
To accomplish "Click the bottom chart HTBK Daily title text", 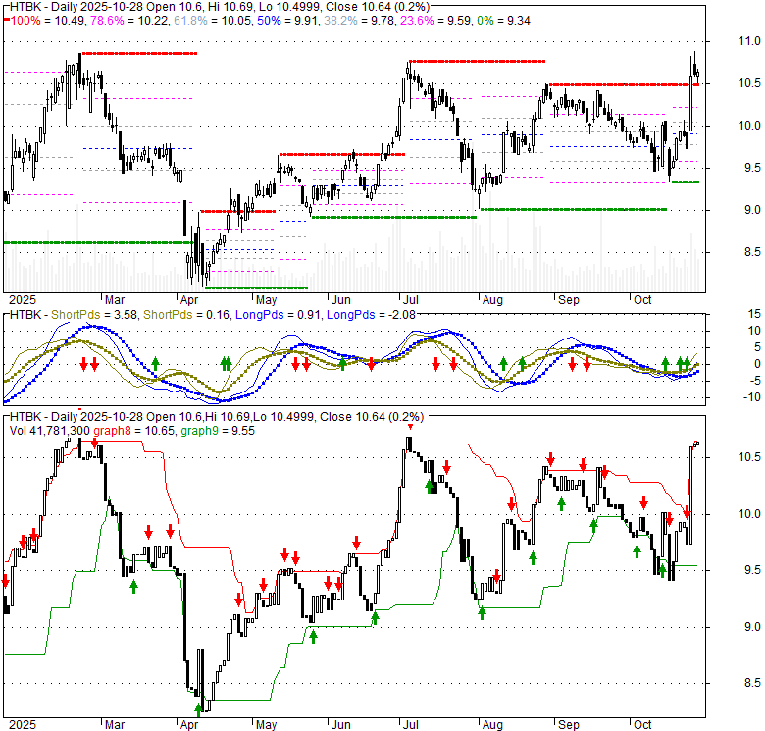I will [217, 417].
